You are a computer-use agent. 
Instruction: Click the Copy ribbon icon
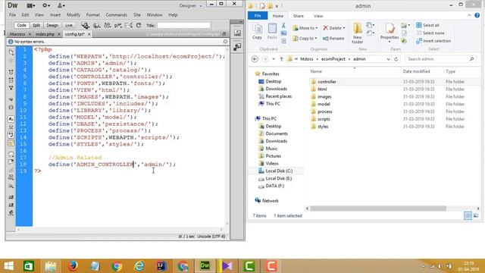pyautogui.click(x=257, y=31)
